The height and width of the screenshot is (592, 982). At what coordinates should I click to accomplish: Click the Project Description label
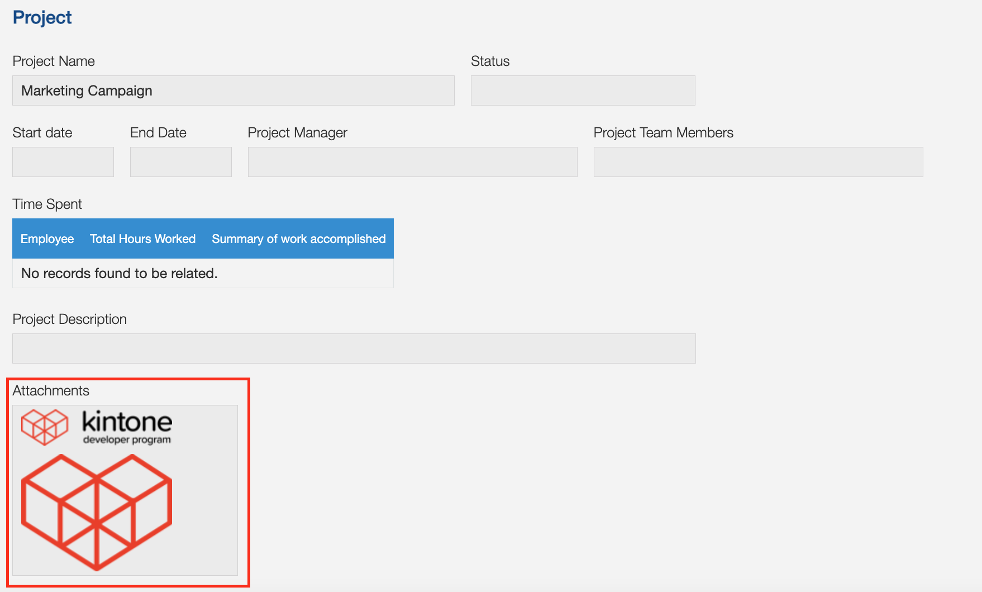click(x=69, y=319)
